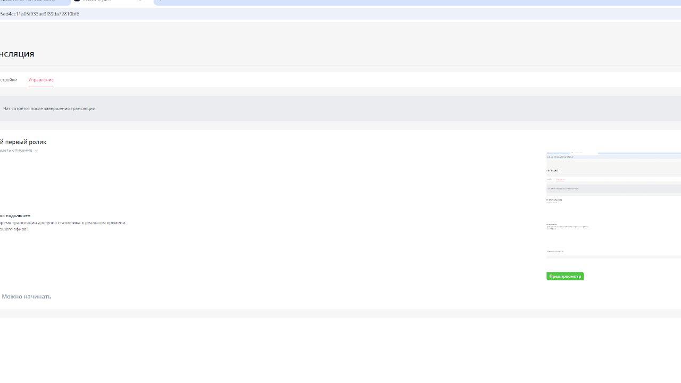Image resolution: width=681 pixels, height=383 pixels.
Task: Click the Трансляция page heading
Action: [17, 54]
